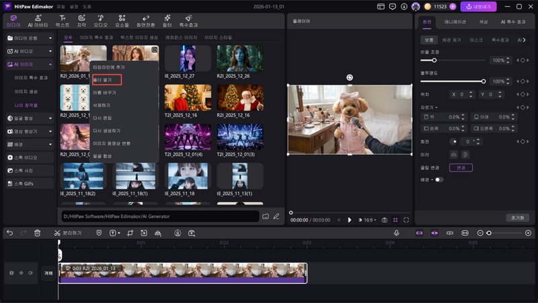The height and width of the screenshot is (303, 538).
Task: Click the 불투명도 opacity slider handle
Action: (484, 81)
